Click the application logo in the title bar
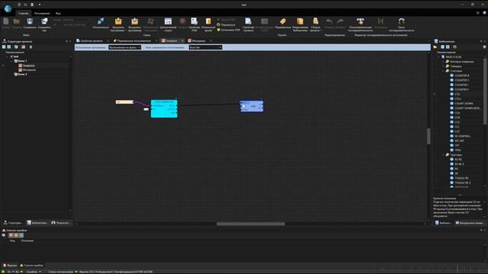 8,8
